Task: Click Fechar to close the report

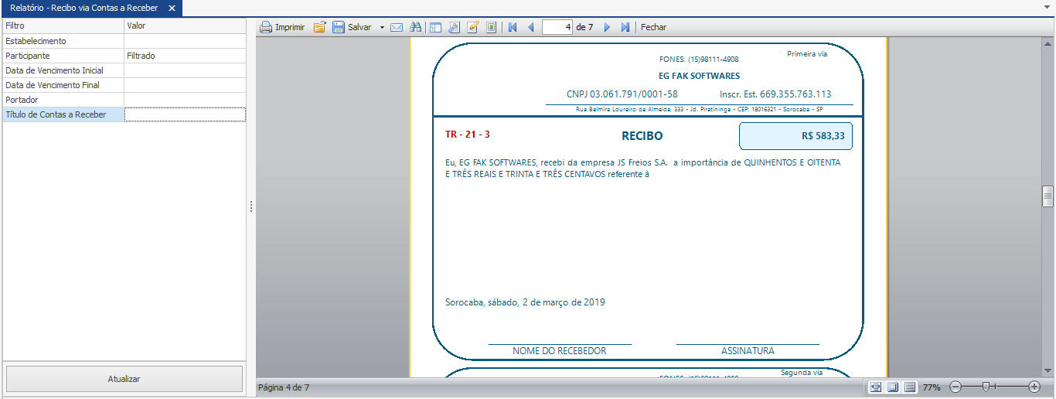Action: tap(653, 27)
